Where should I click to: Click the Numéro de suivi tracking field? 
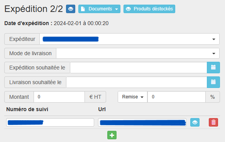coord(50,122)
